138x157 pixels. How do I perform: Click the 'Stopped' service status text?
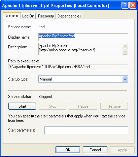pos(45,97)
